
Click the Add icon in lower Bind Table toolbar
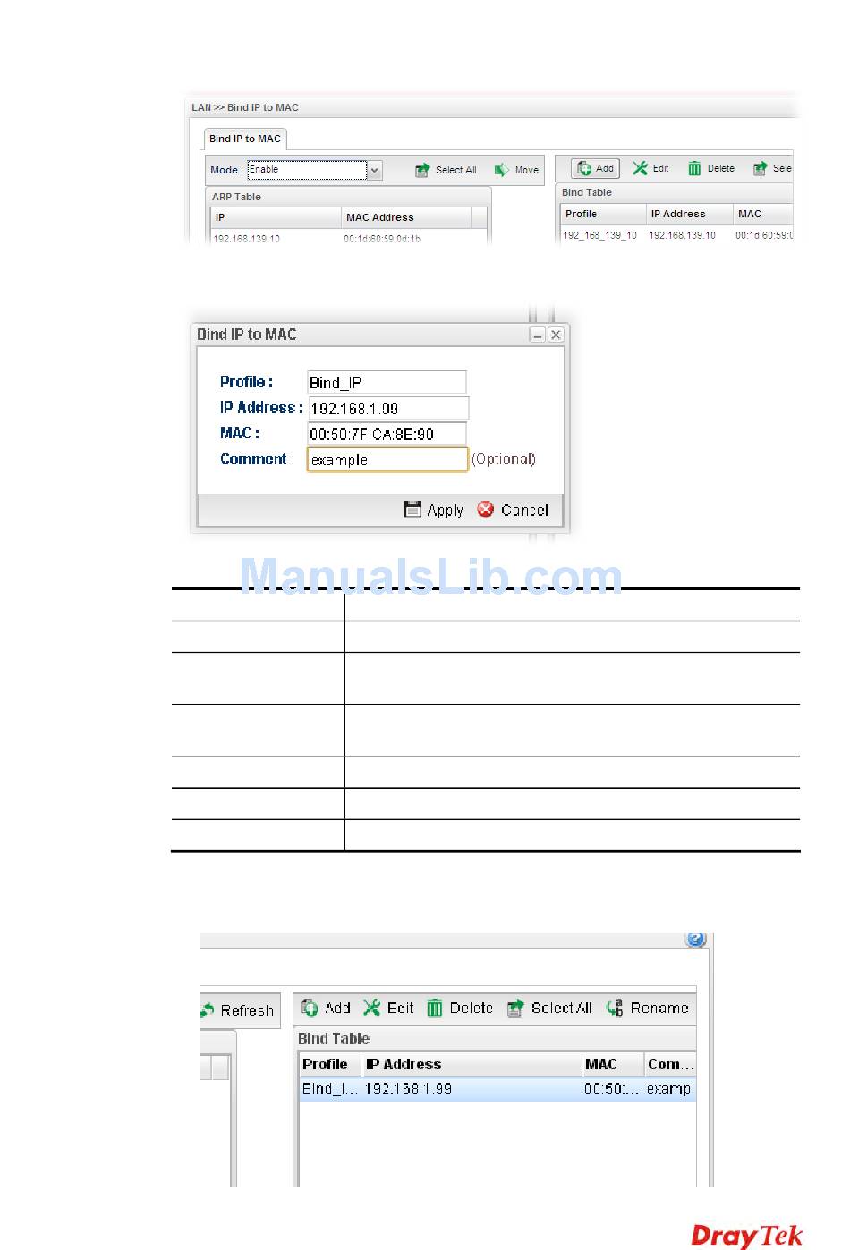coord(310,1008)
